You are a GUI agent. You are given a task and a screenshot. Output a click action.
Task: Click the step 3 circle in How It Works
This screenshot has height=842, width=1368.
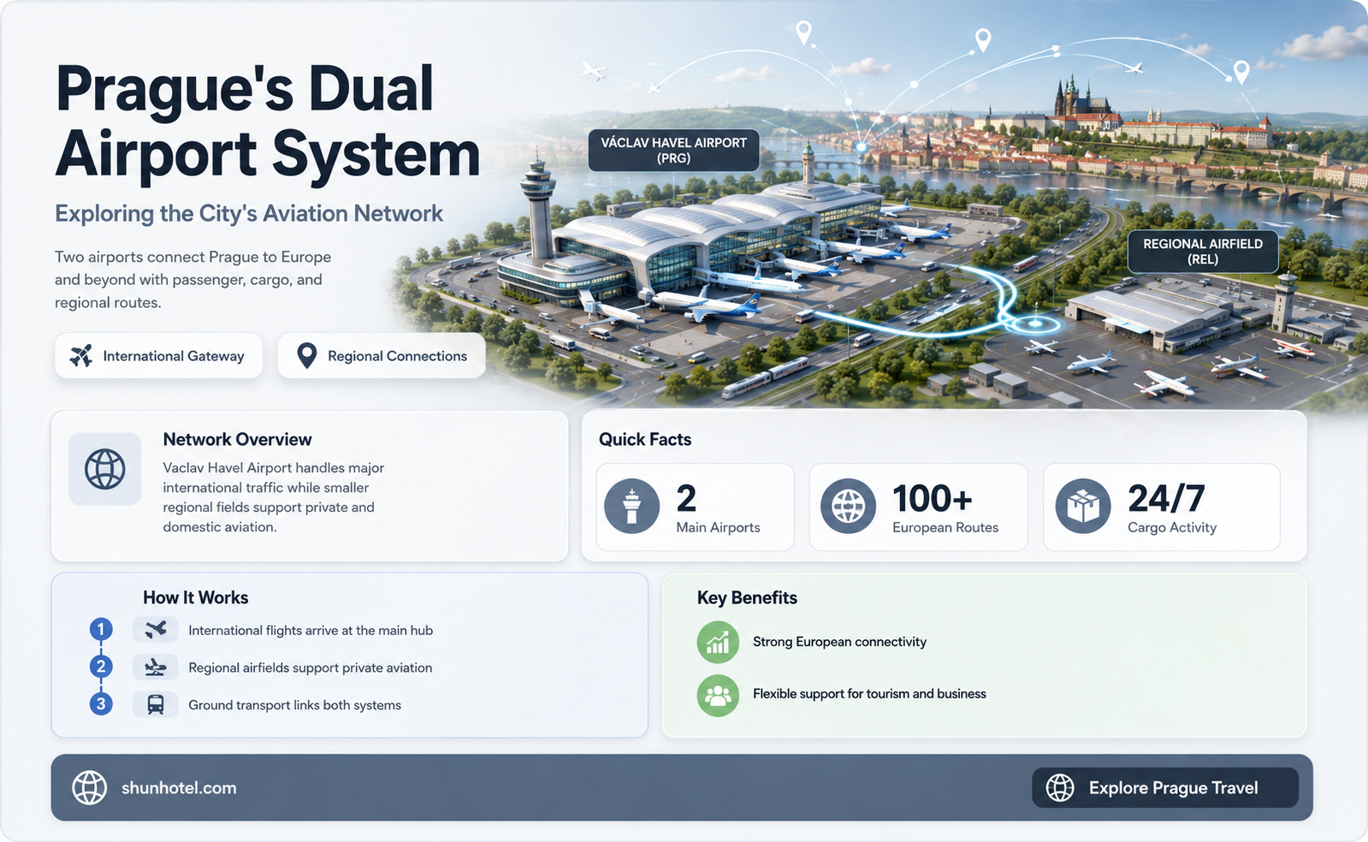[x=101, y=704]
